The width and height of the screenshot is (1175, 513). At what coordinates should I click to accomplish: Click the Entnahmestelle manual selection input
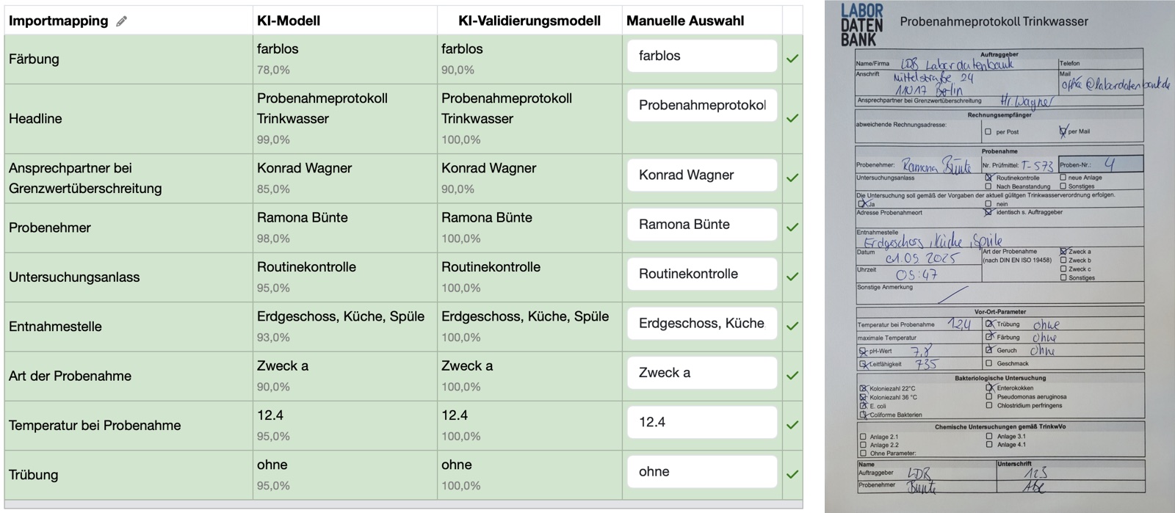coord(701,323)
